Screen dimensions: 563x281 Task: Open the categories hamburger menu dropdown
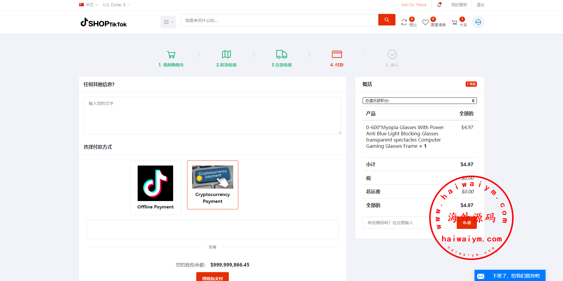pos(168,22)
